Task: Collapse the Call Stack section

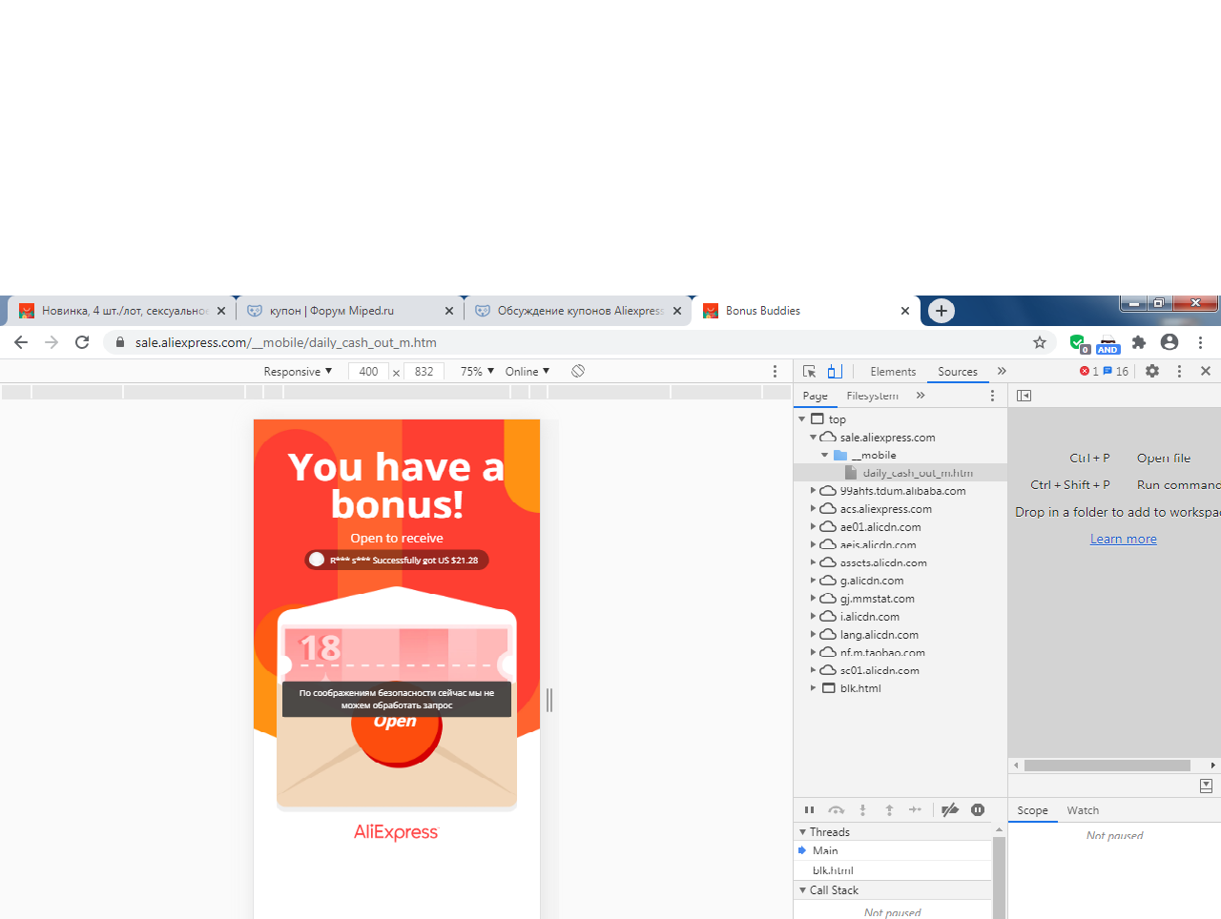Action: (x=803, y=890)
